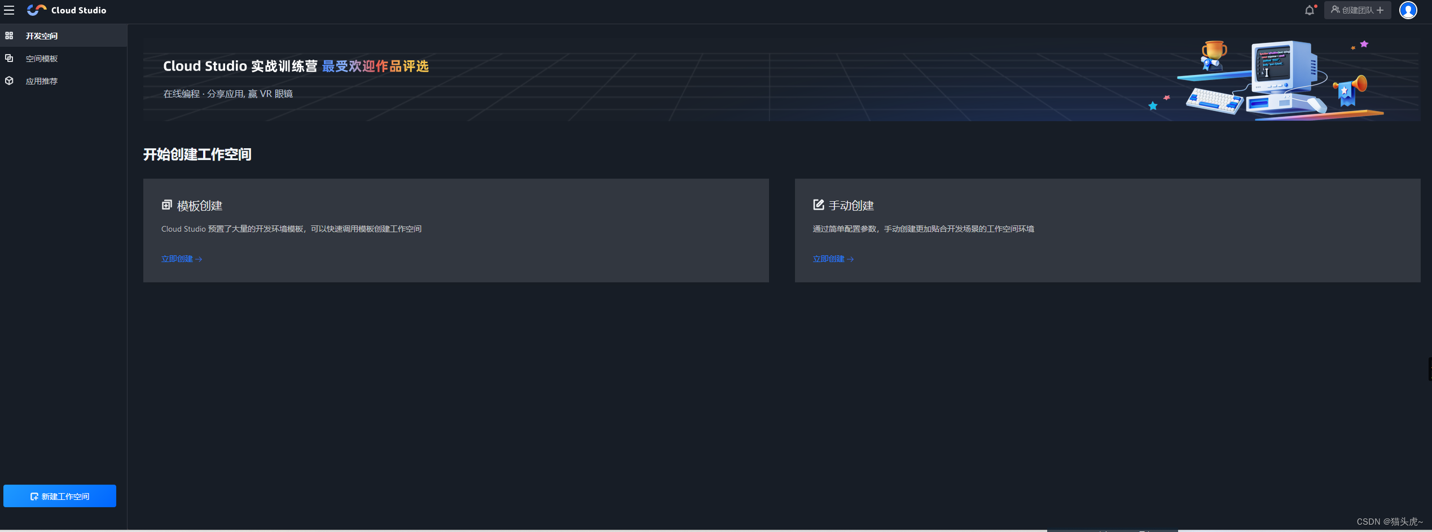Click the Cloud Studio logo
Image resolution: width=1432 pixels, height=532 pixels.
(67, 10)
